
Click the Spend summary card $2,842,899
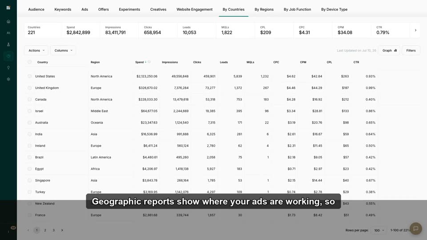tap(81, 30)
